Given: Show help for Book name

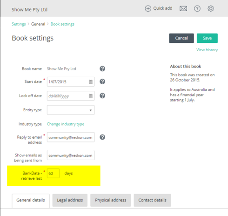Looking at the screenshot, I should coord(102,68).
